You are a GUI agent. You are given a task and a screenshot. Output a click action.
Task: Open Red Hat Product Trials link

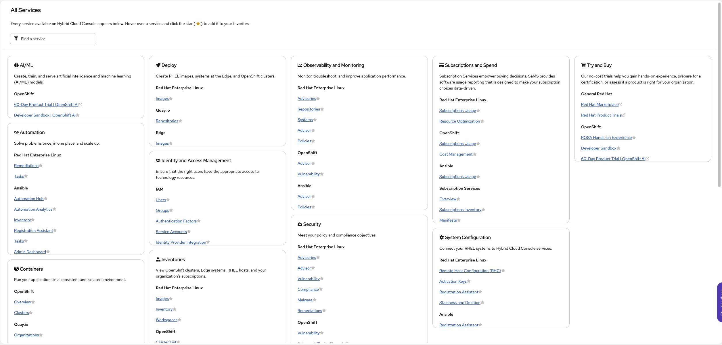pos(601,115)
